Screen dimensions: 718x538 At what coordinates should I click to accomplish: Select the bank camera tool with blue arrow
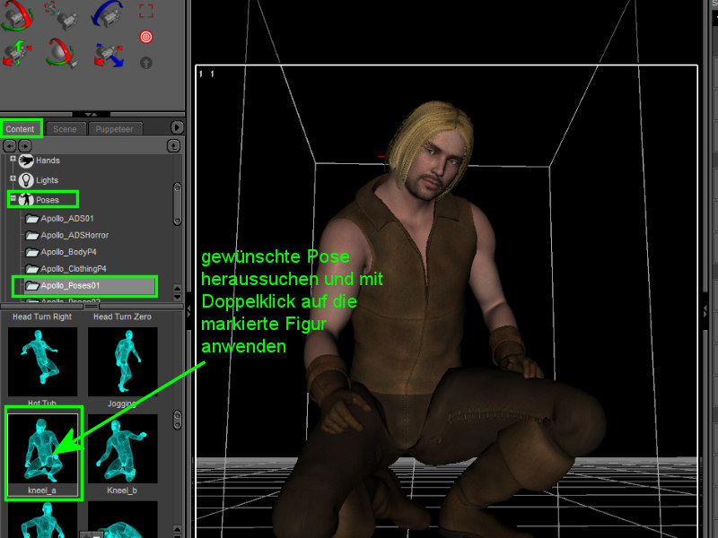(107, 13)
